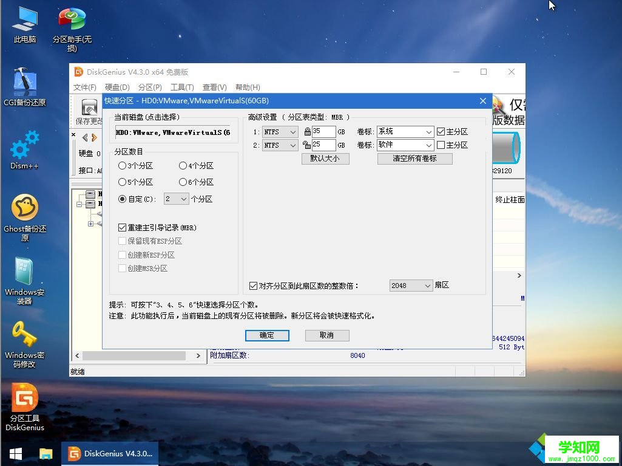
Task: Launch Dism++ desktop icon
Action: click(25, 149)
